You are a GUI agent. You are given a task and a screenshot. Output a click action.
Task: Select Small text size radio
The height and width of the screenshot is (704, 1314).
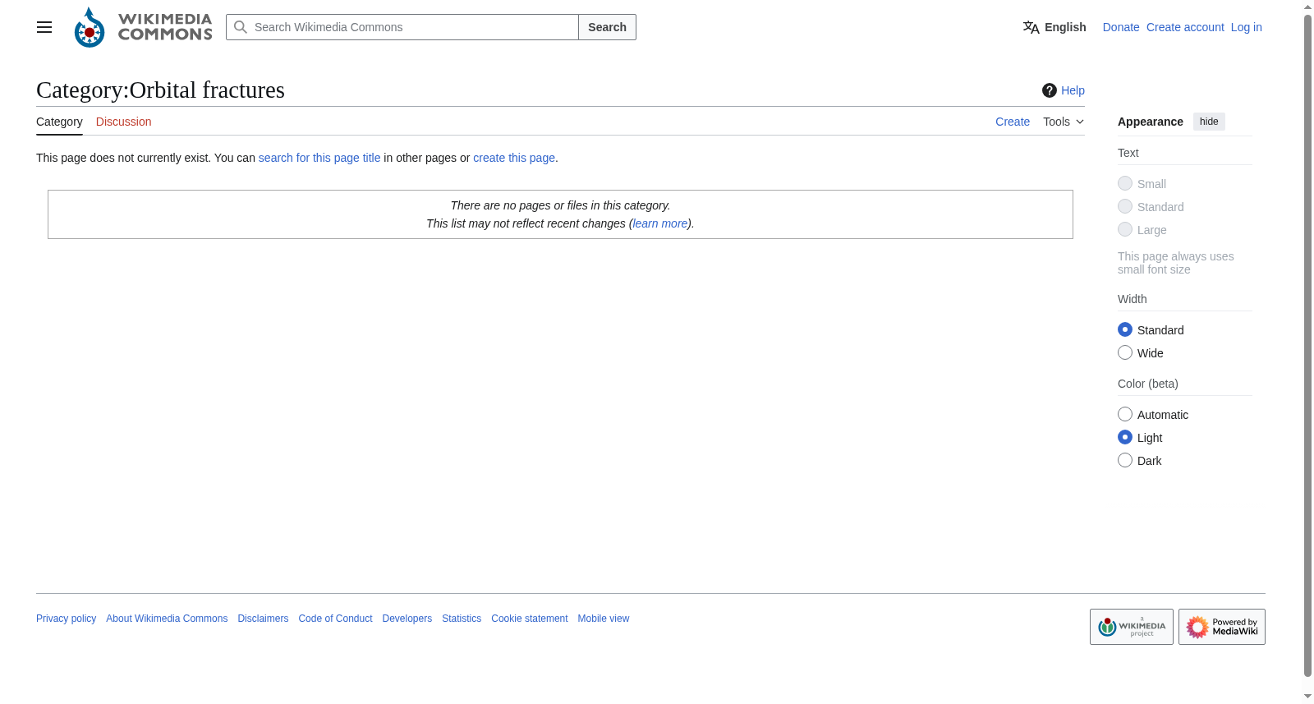1125,183
